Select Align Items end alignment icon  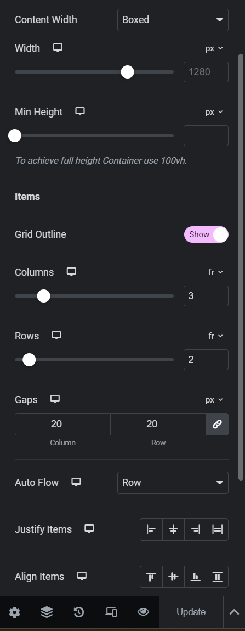pos(195,577)
